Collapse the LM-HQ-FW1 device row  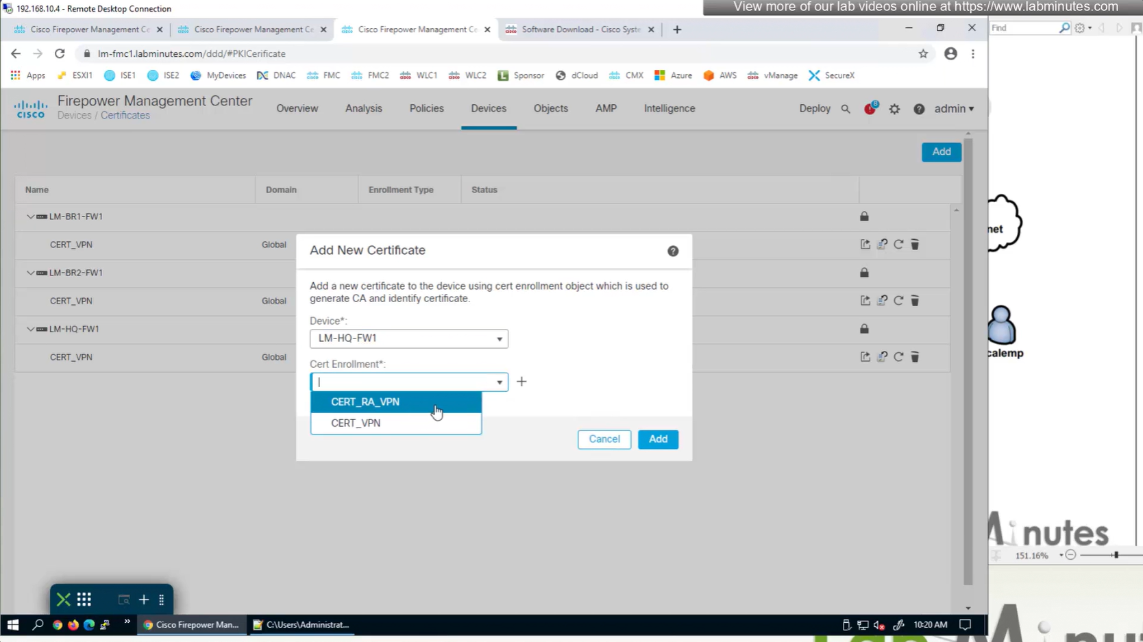[x=30, y=329]
